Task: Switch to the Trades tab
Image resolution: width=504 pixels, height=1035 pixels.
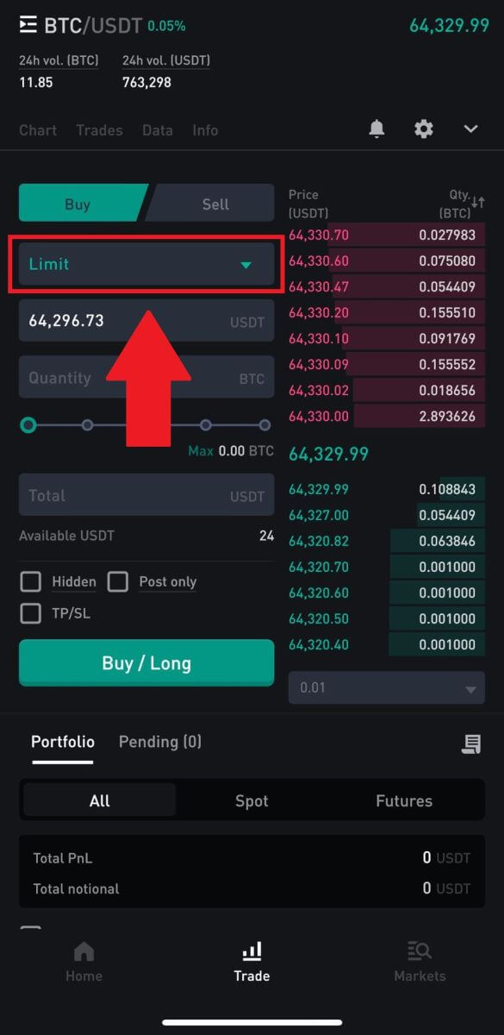Action: pos(98,129)
